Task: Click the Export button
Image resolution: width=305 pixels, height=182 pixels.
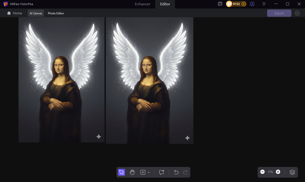Action: [279, 13]
